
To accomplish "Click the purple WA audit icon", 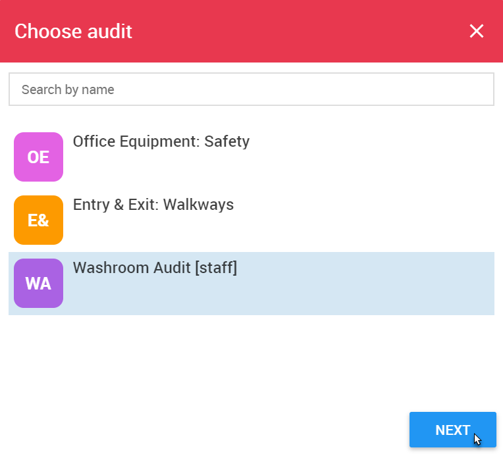I will pyautogui.click(x=38, y=283).
